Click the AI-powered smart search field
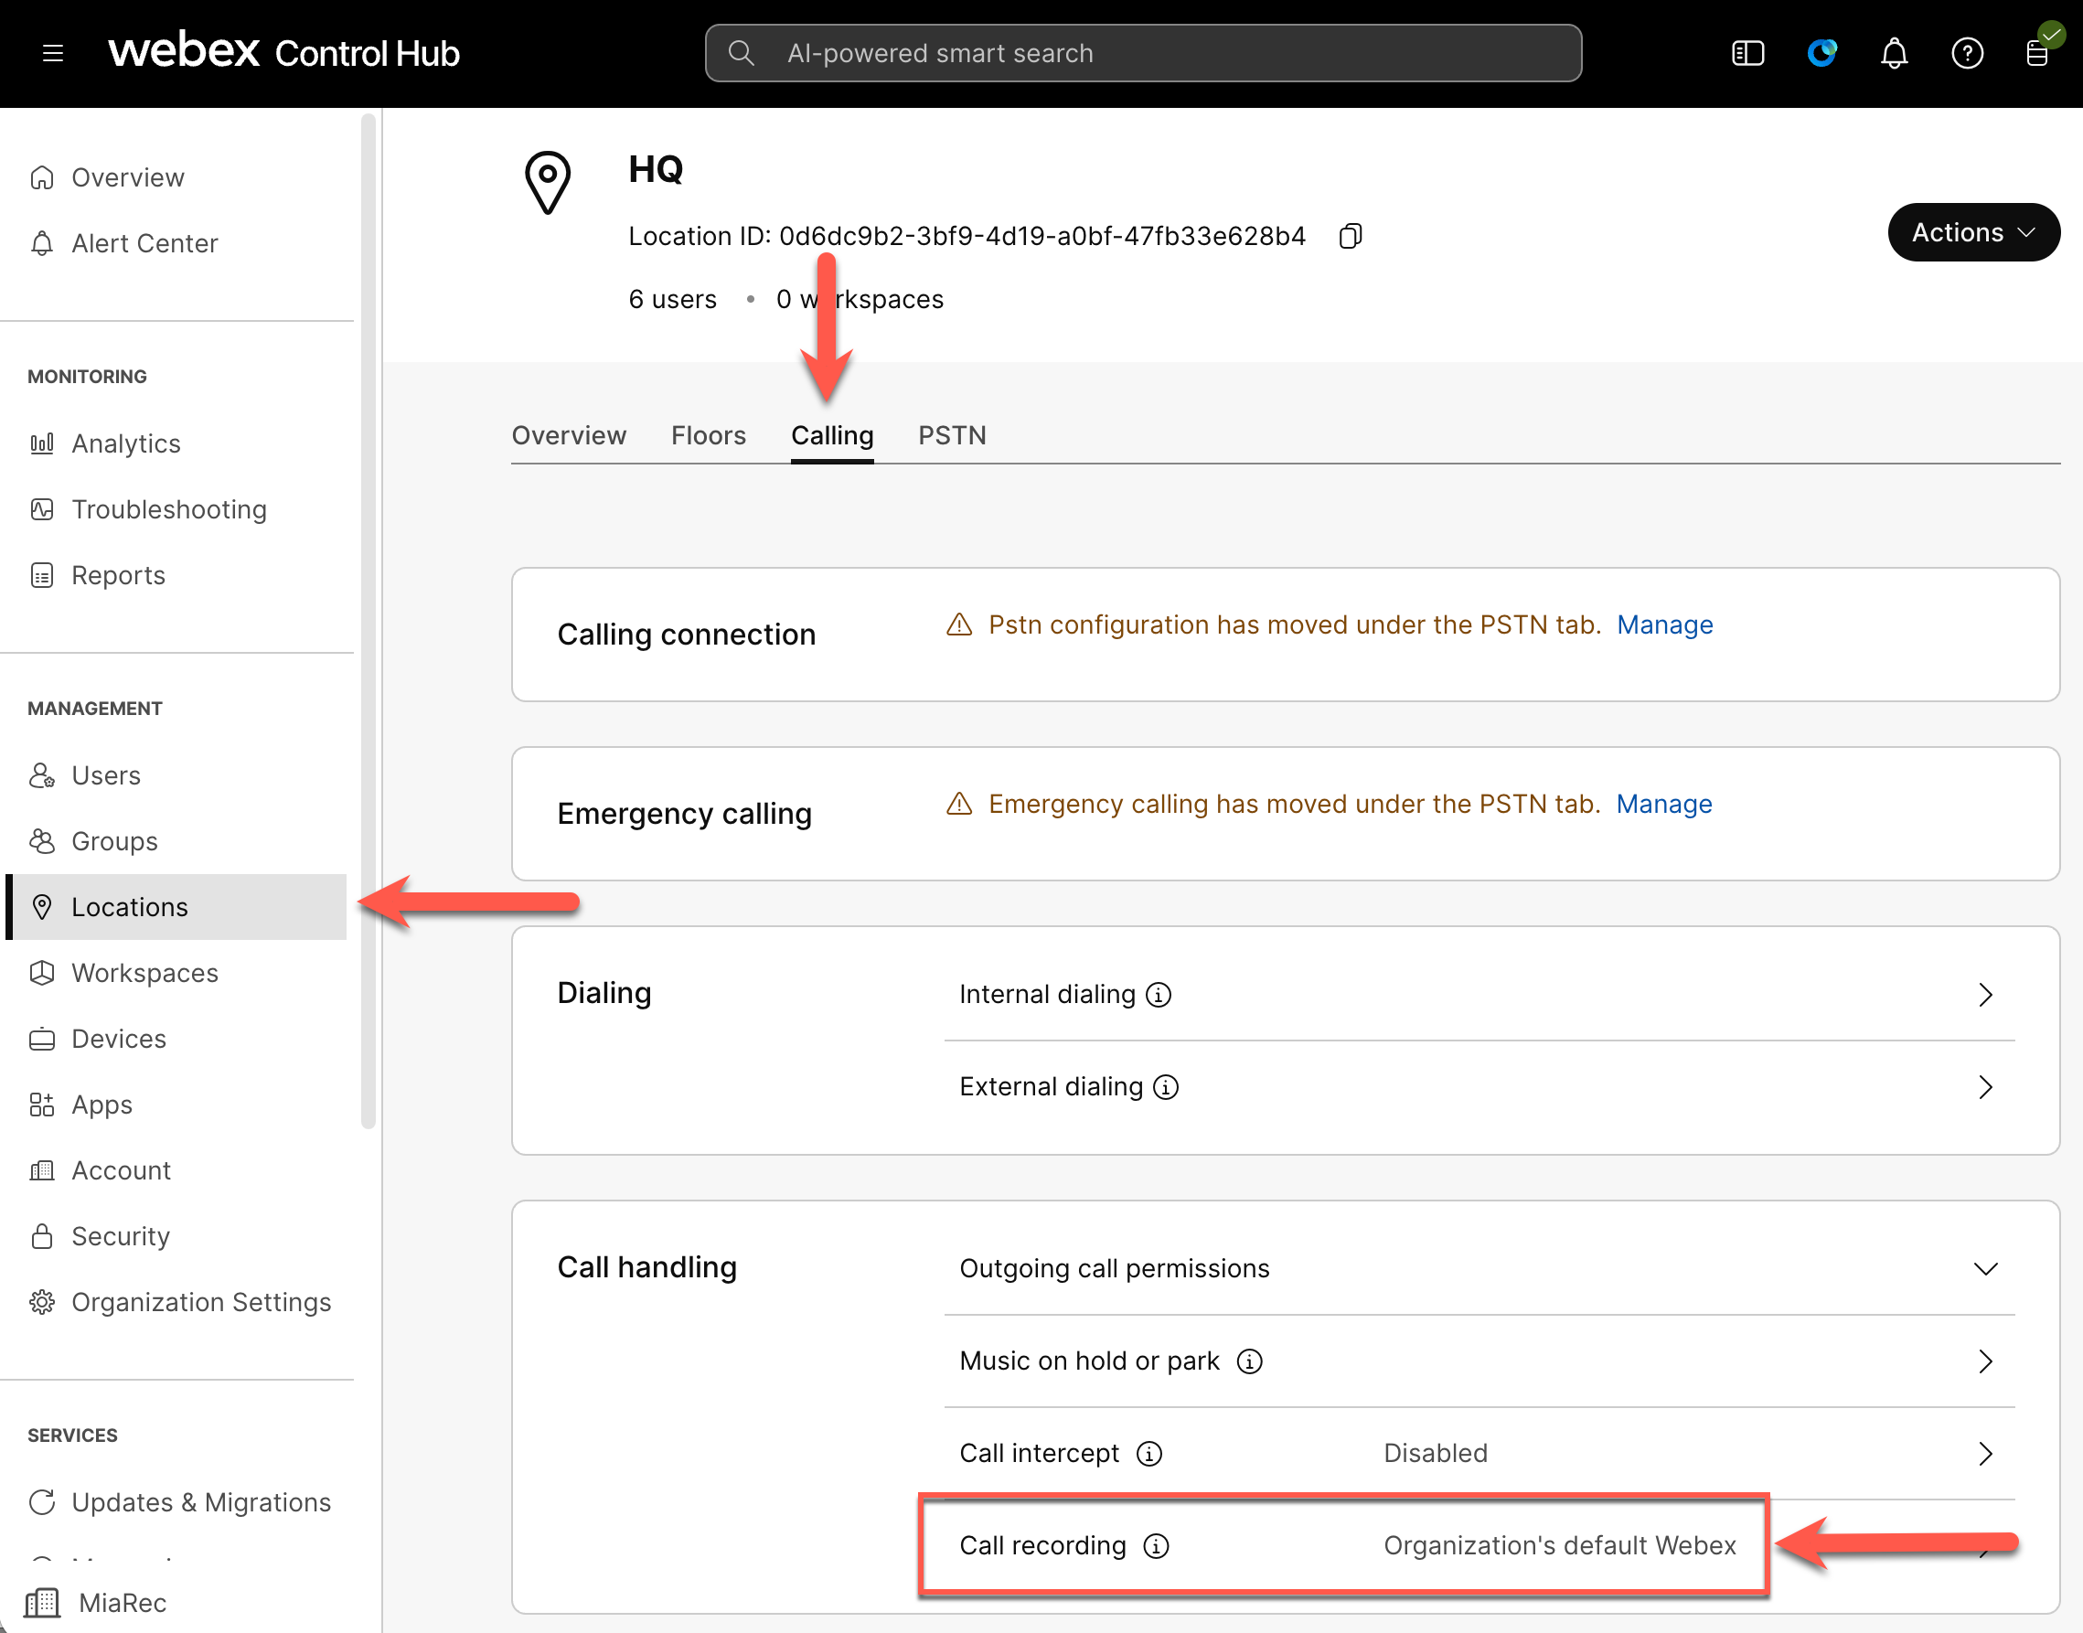Screen dimensions: 2083x1633 (1143, 53)
